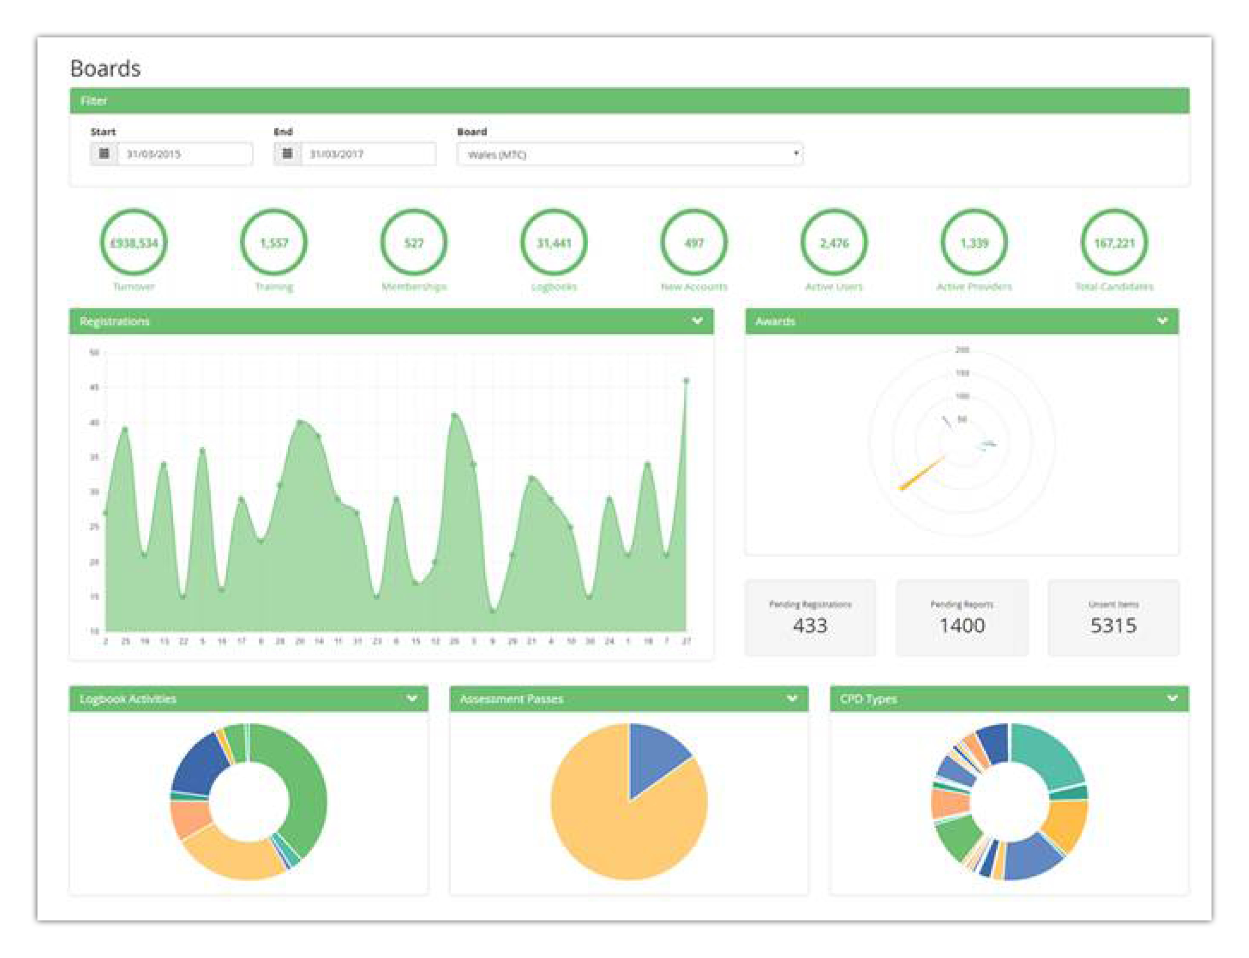Collapse the Logbook Activities panel chevron
This screenshot has width=1249, height=958.
[411, 699]
